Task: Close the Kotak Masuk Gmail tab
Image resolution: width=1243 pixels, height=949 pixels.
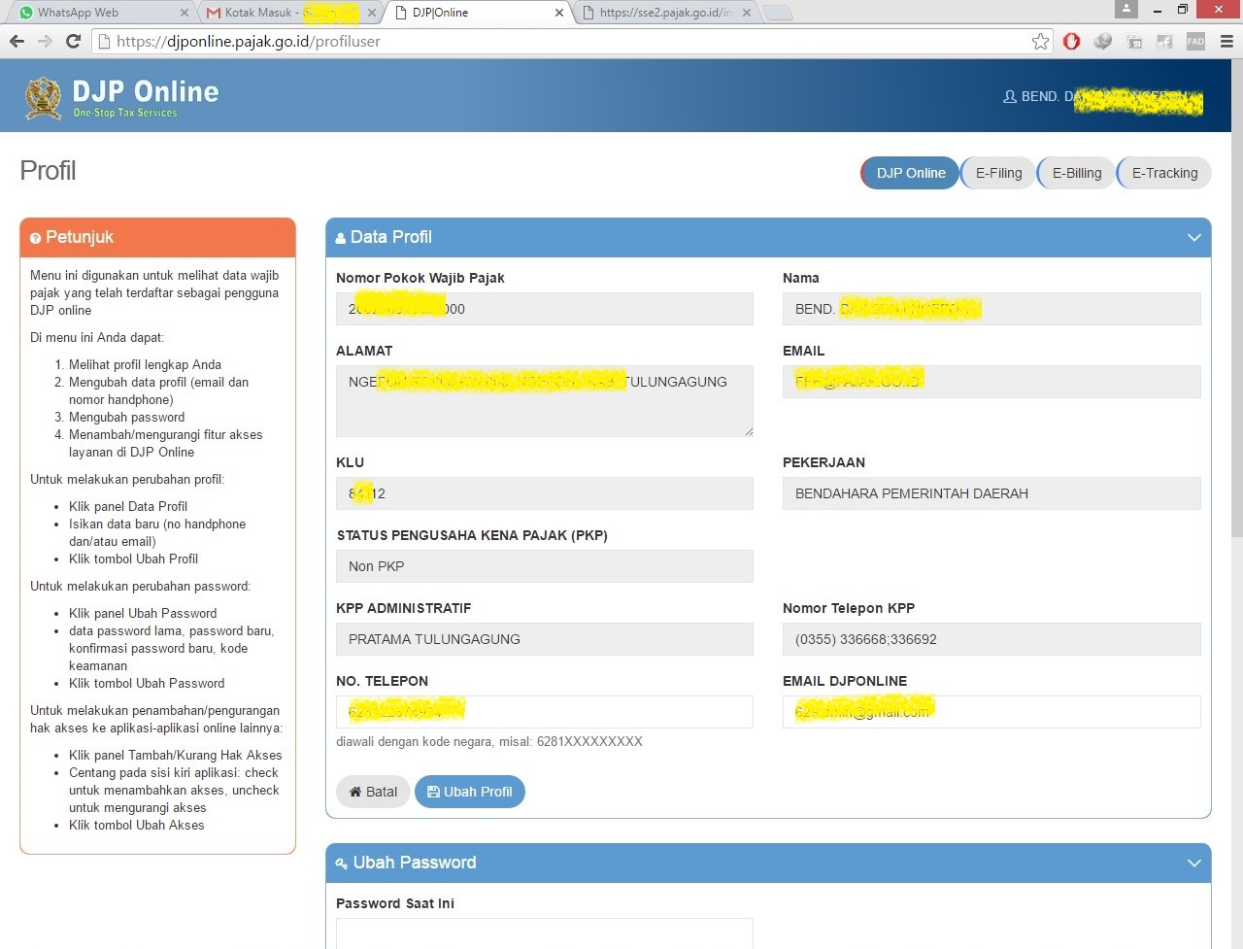Action: tap(372, 13)
